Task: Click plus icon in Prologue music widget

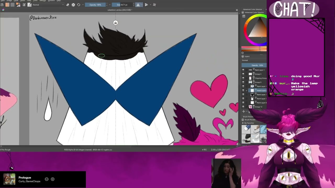Action: pyautogui.click(x=53, y=179)
